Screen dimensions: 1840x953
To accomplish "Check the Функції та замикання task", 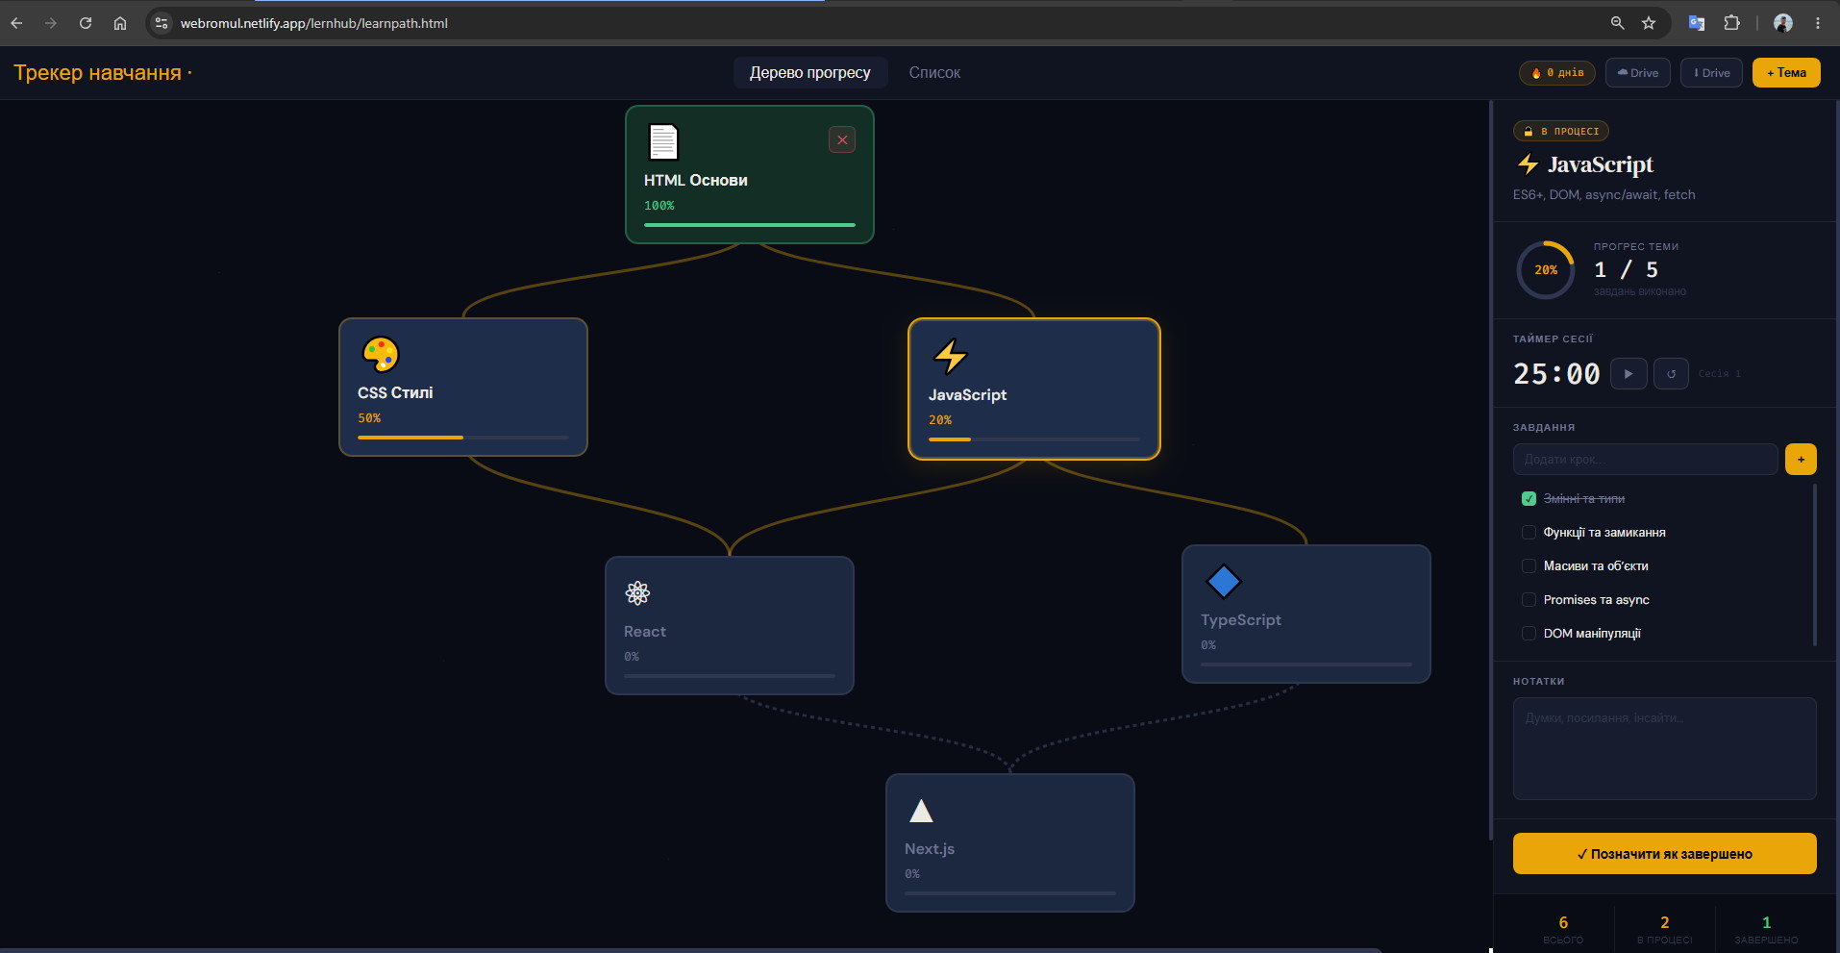I will tap(1529, 533).
